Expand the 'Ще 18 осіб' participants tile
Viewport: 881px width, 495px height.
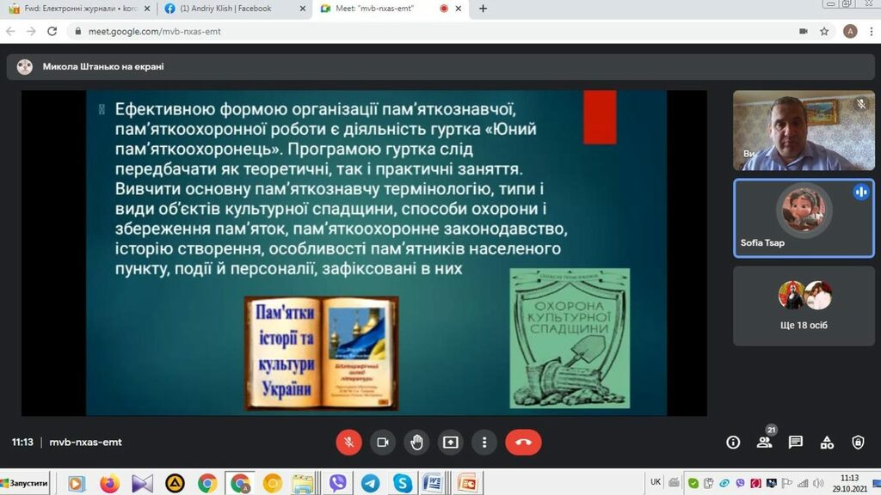click(x=804, y=305)
